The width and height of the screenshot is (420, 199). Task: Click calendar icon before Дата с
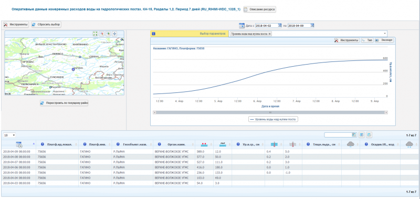coord(241,25)
